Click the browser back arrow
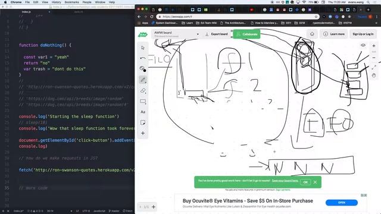 (139, 17)
